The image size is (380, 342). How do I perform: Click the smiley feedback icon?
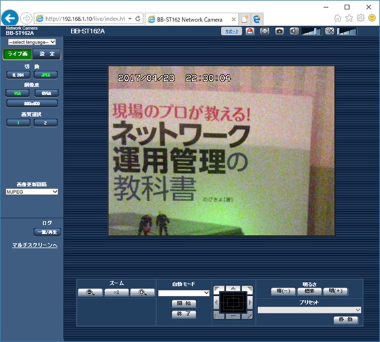tap(372, 18)
